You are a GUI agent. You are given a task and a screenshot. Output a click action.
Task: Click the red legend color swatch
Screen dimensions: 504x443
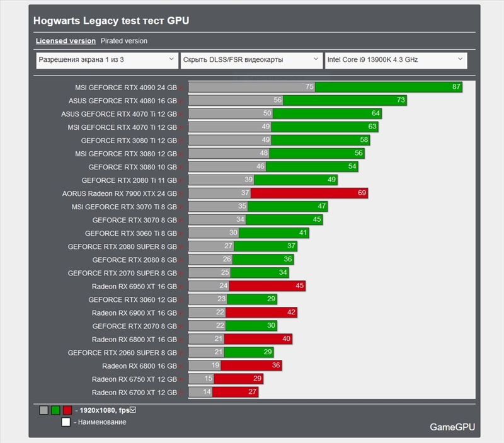(x=67, y=410)
